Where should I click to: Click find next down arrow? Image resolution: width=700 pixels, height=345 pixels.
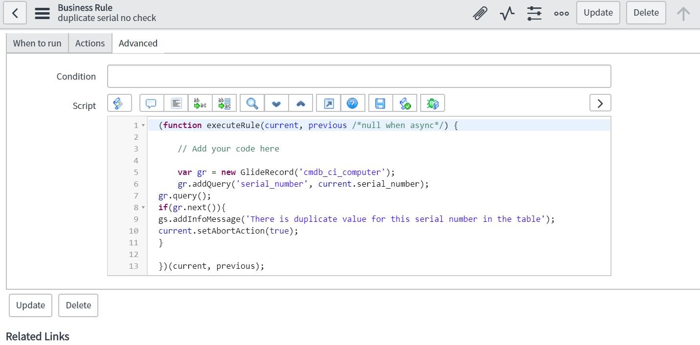click(x=276, y=103)
